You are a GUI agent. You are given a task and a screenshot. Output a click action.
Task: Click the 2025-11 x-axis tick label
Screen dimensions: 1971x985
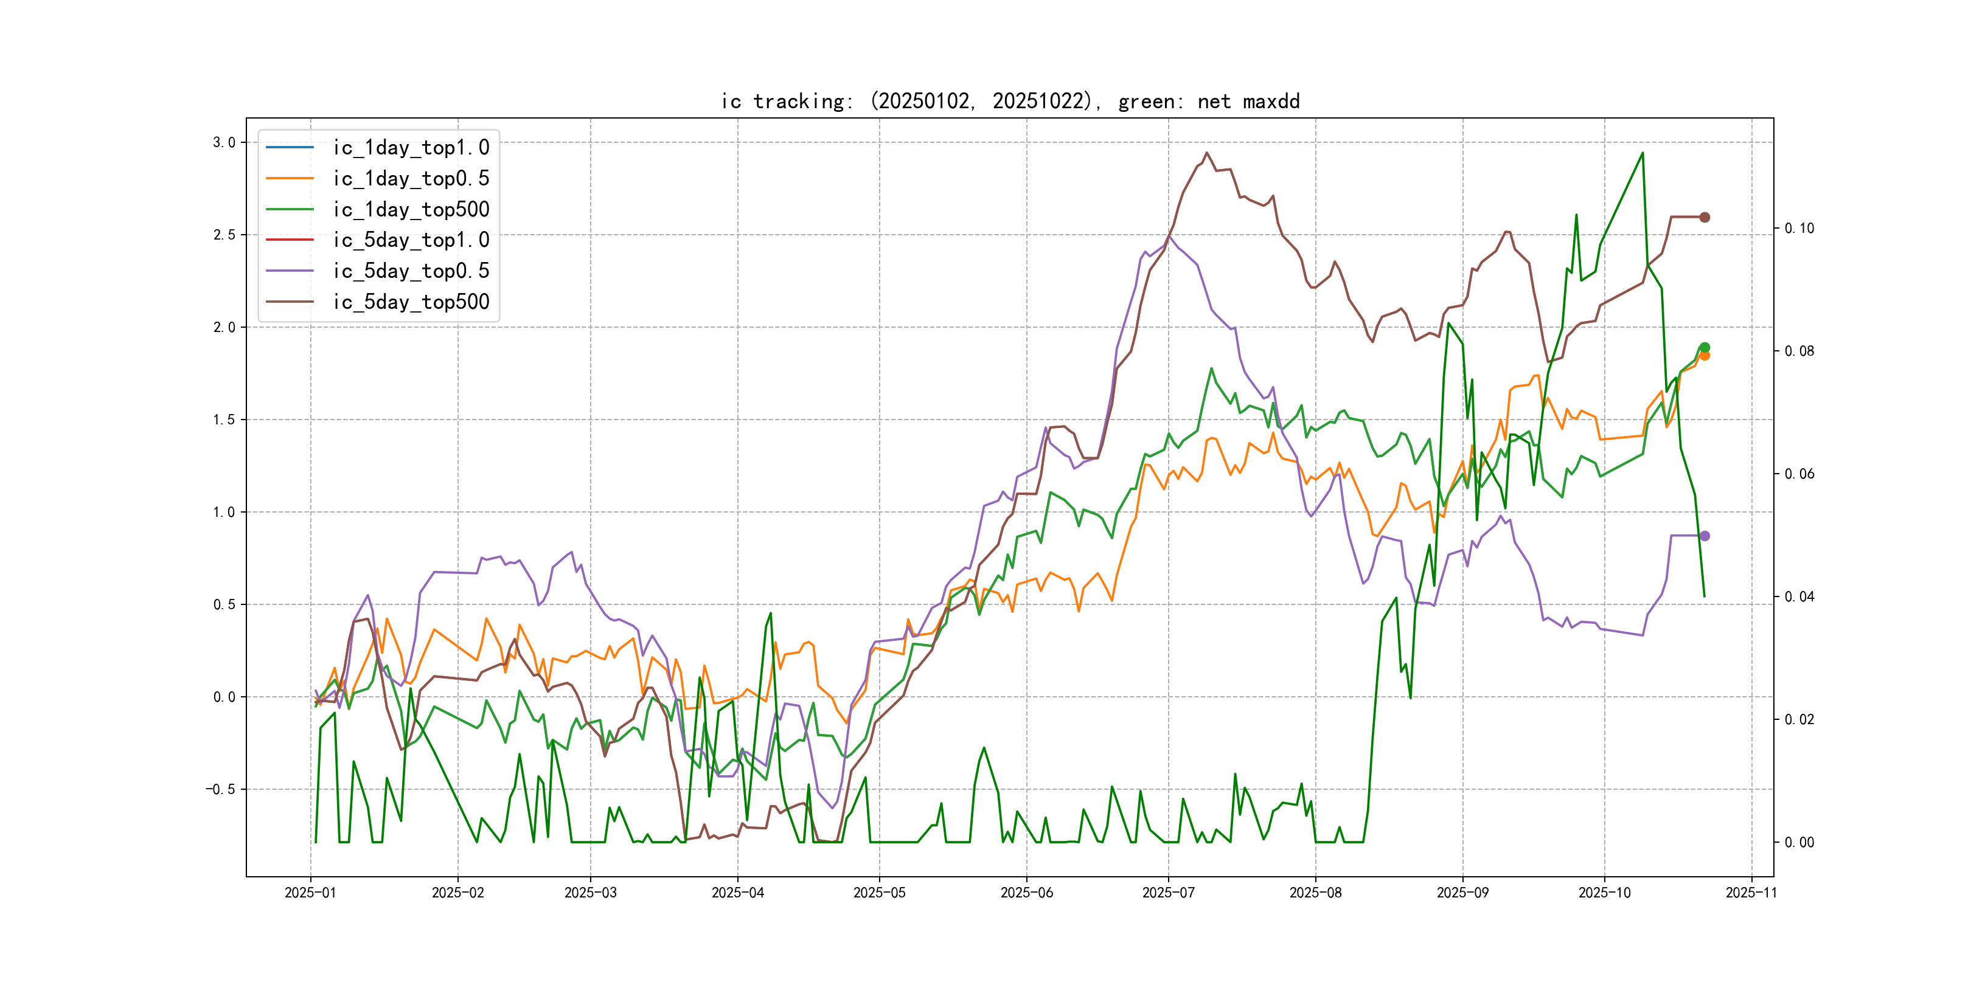(x=1751, y=893)
